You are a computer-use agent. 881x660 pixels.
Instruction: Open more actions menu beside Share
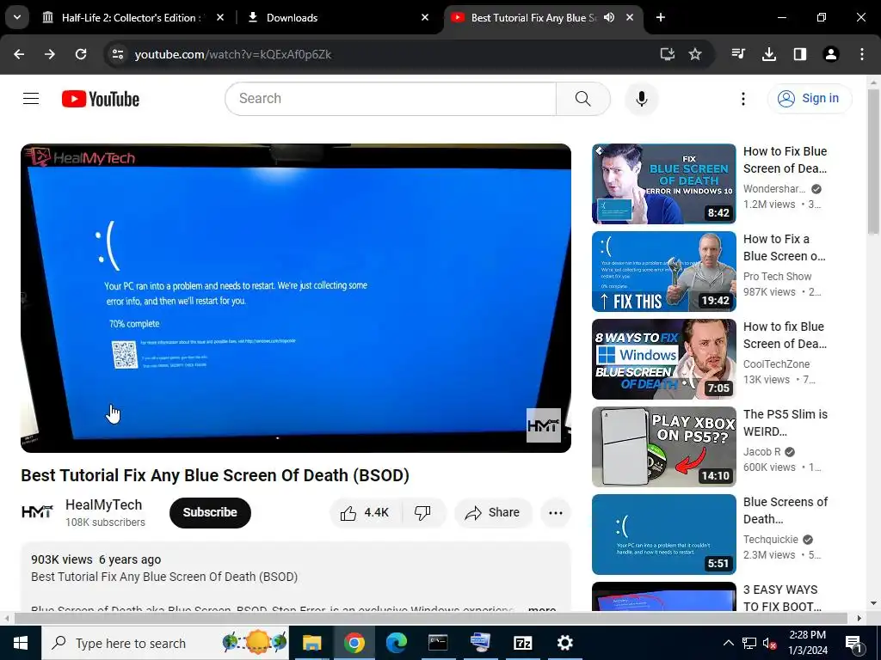coord(555,512)
